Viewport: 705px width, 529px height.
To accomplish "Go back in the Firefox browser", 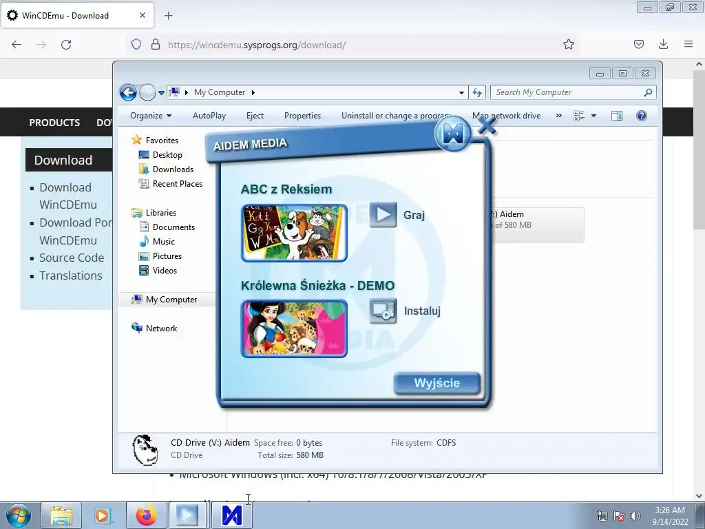I will 17,45.
